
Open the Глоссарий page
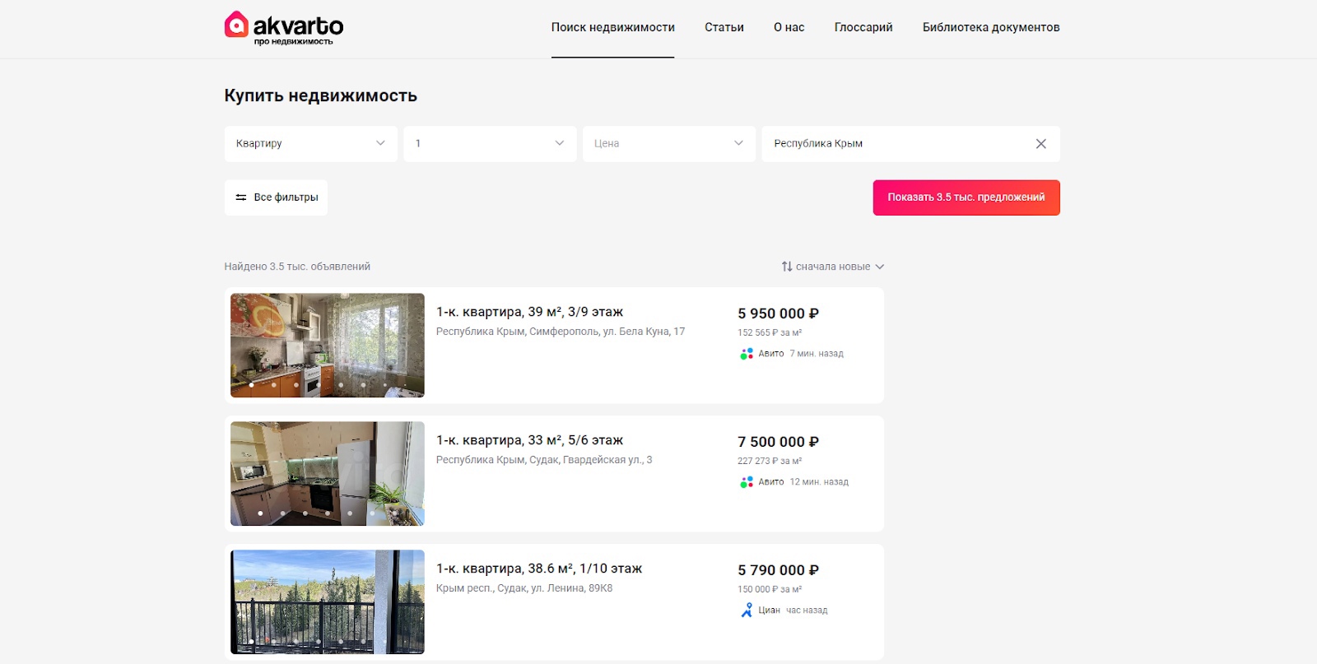[x=863, y=27]
